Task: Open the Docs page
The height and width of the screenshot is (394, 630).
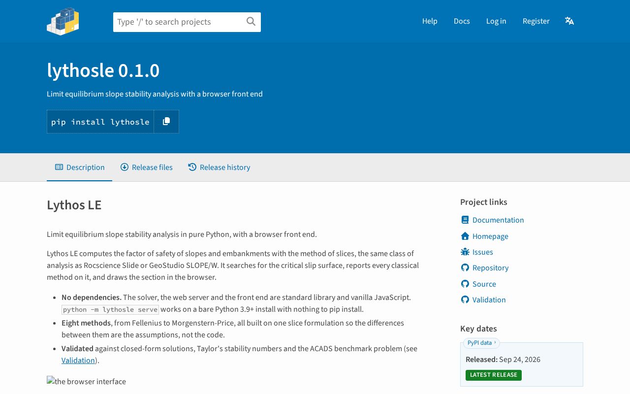Action: coord(462,21)
